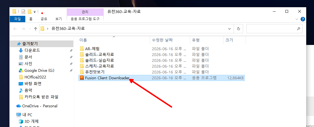The height and width of the screenshot is (127, 314).
Task: Select the 솔리드-교육자료 folder
Action: [x=100, y=54]
